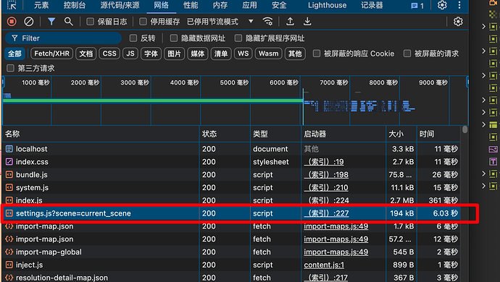This screenshot has height=282, width=500.
Task: Open DevTools more options menu
Action: pyautogui.click(x=459, y=5)
